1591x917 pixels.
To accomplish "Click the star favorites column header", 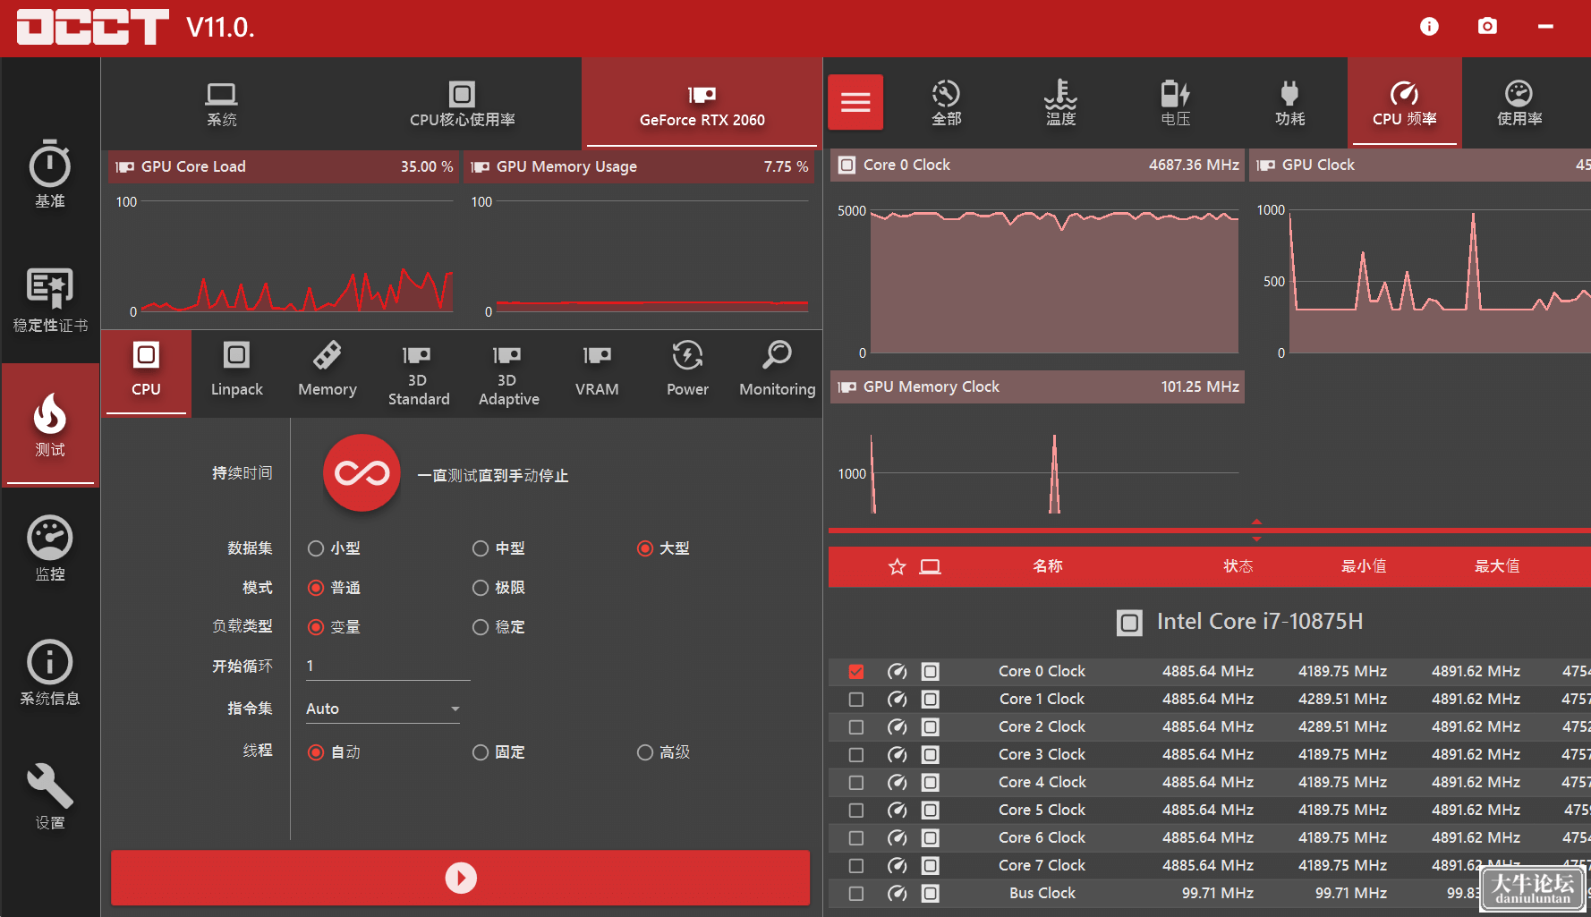I will 897,566.
